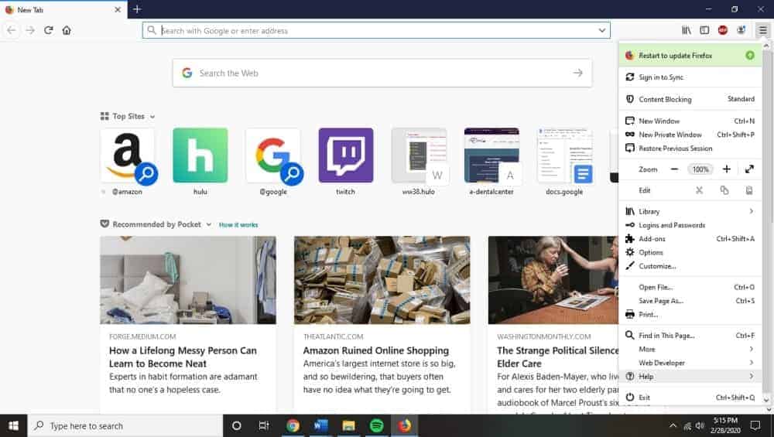Reload the current page

(48, 30)
